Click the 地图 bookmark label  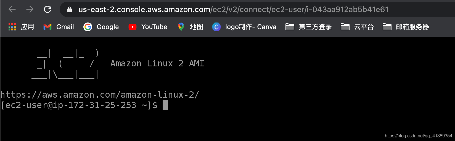196,27
